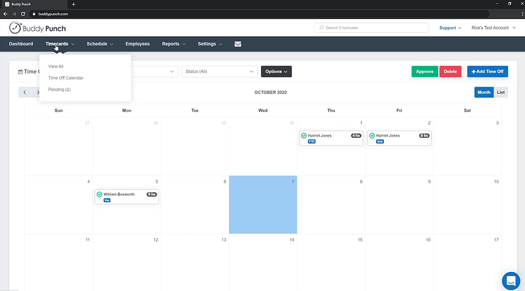525x291 pixels.
Task: Select View All from Timecards menu
Action: [56, 66]
